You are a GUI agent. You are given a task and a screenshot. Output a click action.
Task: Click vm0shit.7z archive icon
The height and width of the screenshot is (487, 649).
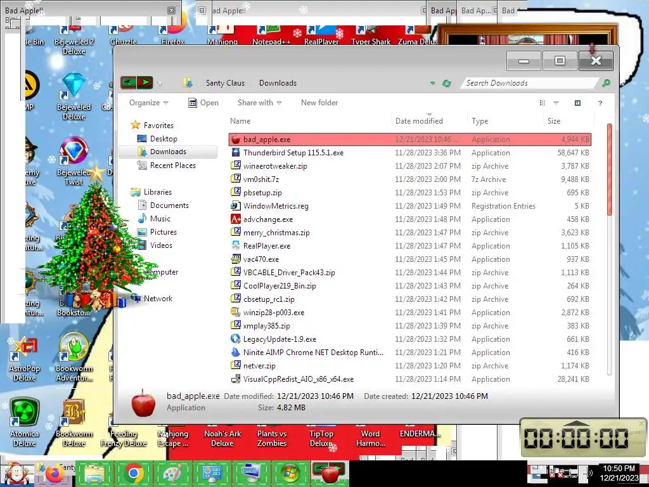pyautogui.click(x=236, y=179)
